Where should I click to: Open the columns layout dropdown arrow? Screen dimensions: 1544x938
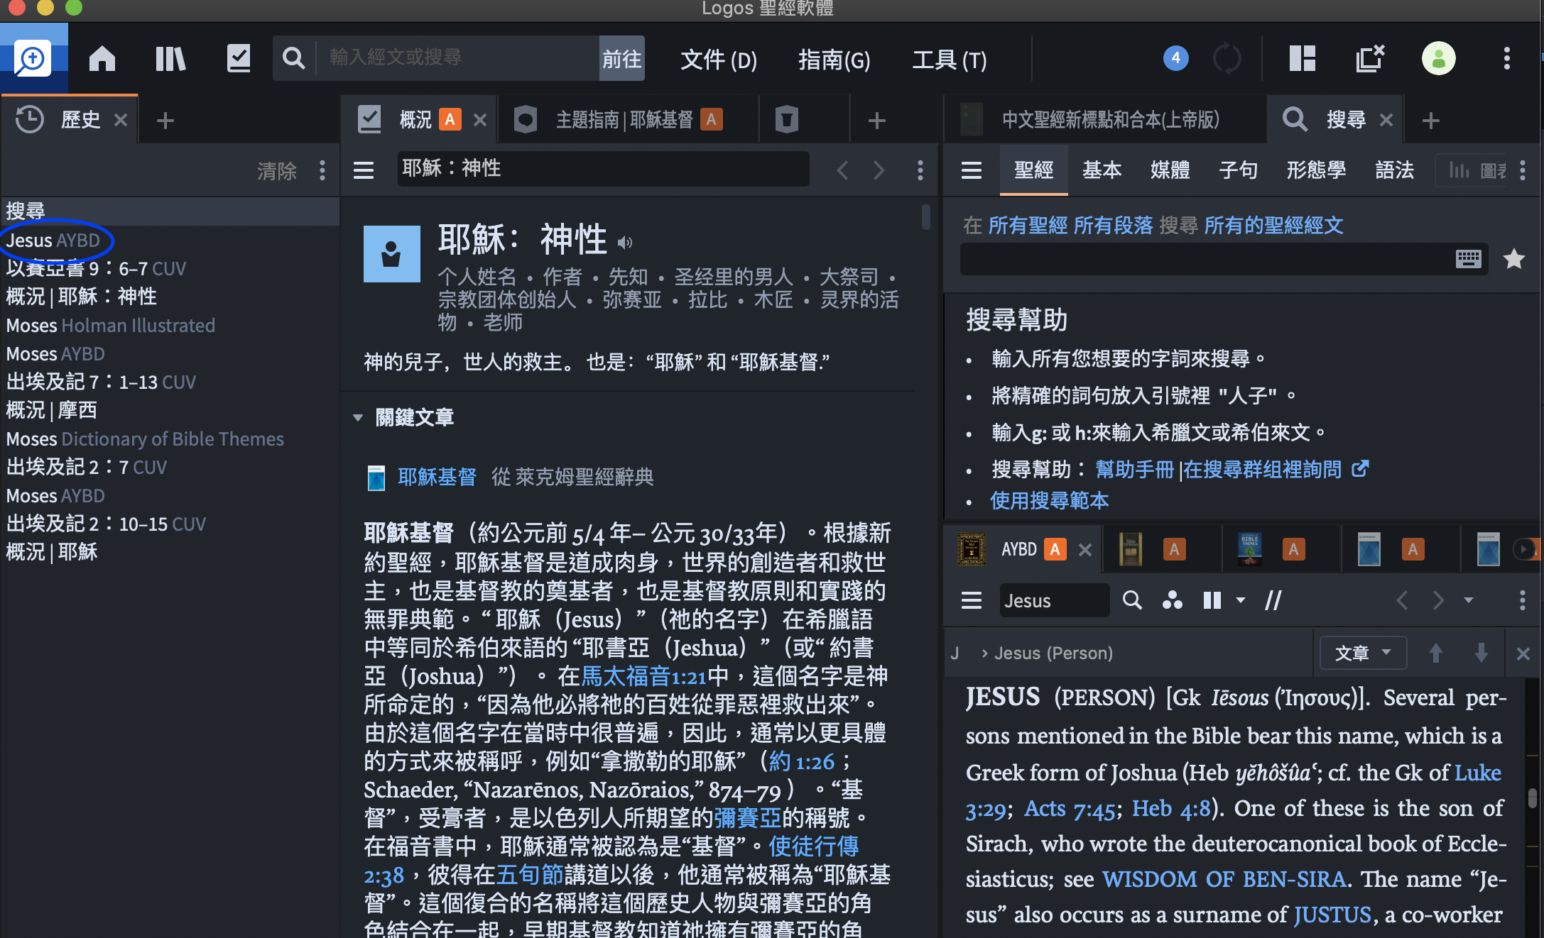tap(1241, 600)
